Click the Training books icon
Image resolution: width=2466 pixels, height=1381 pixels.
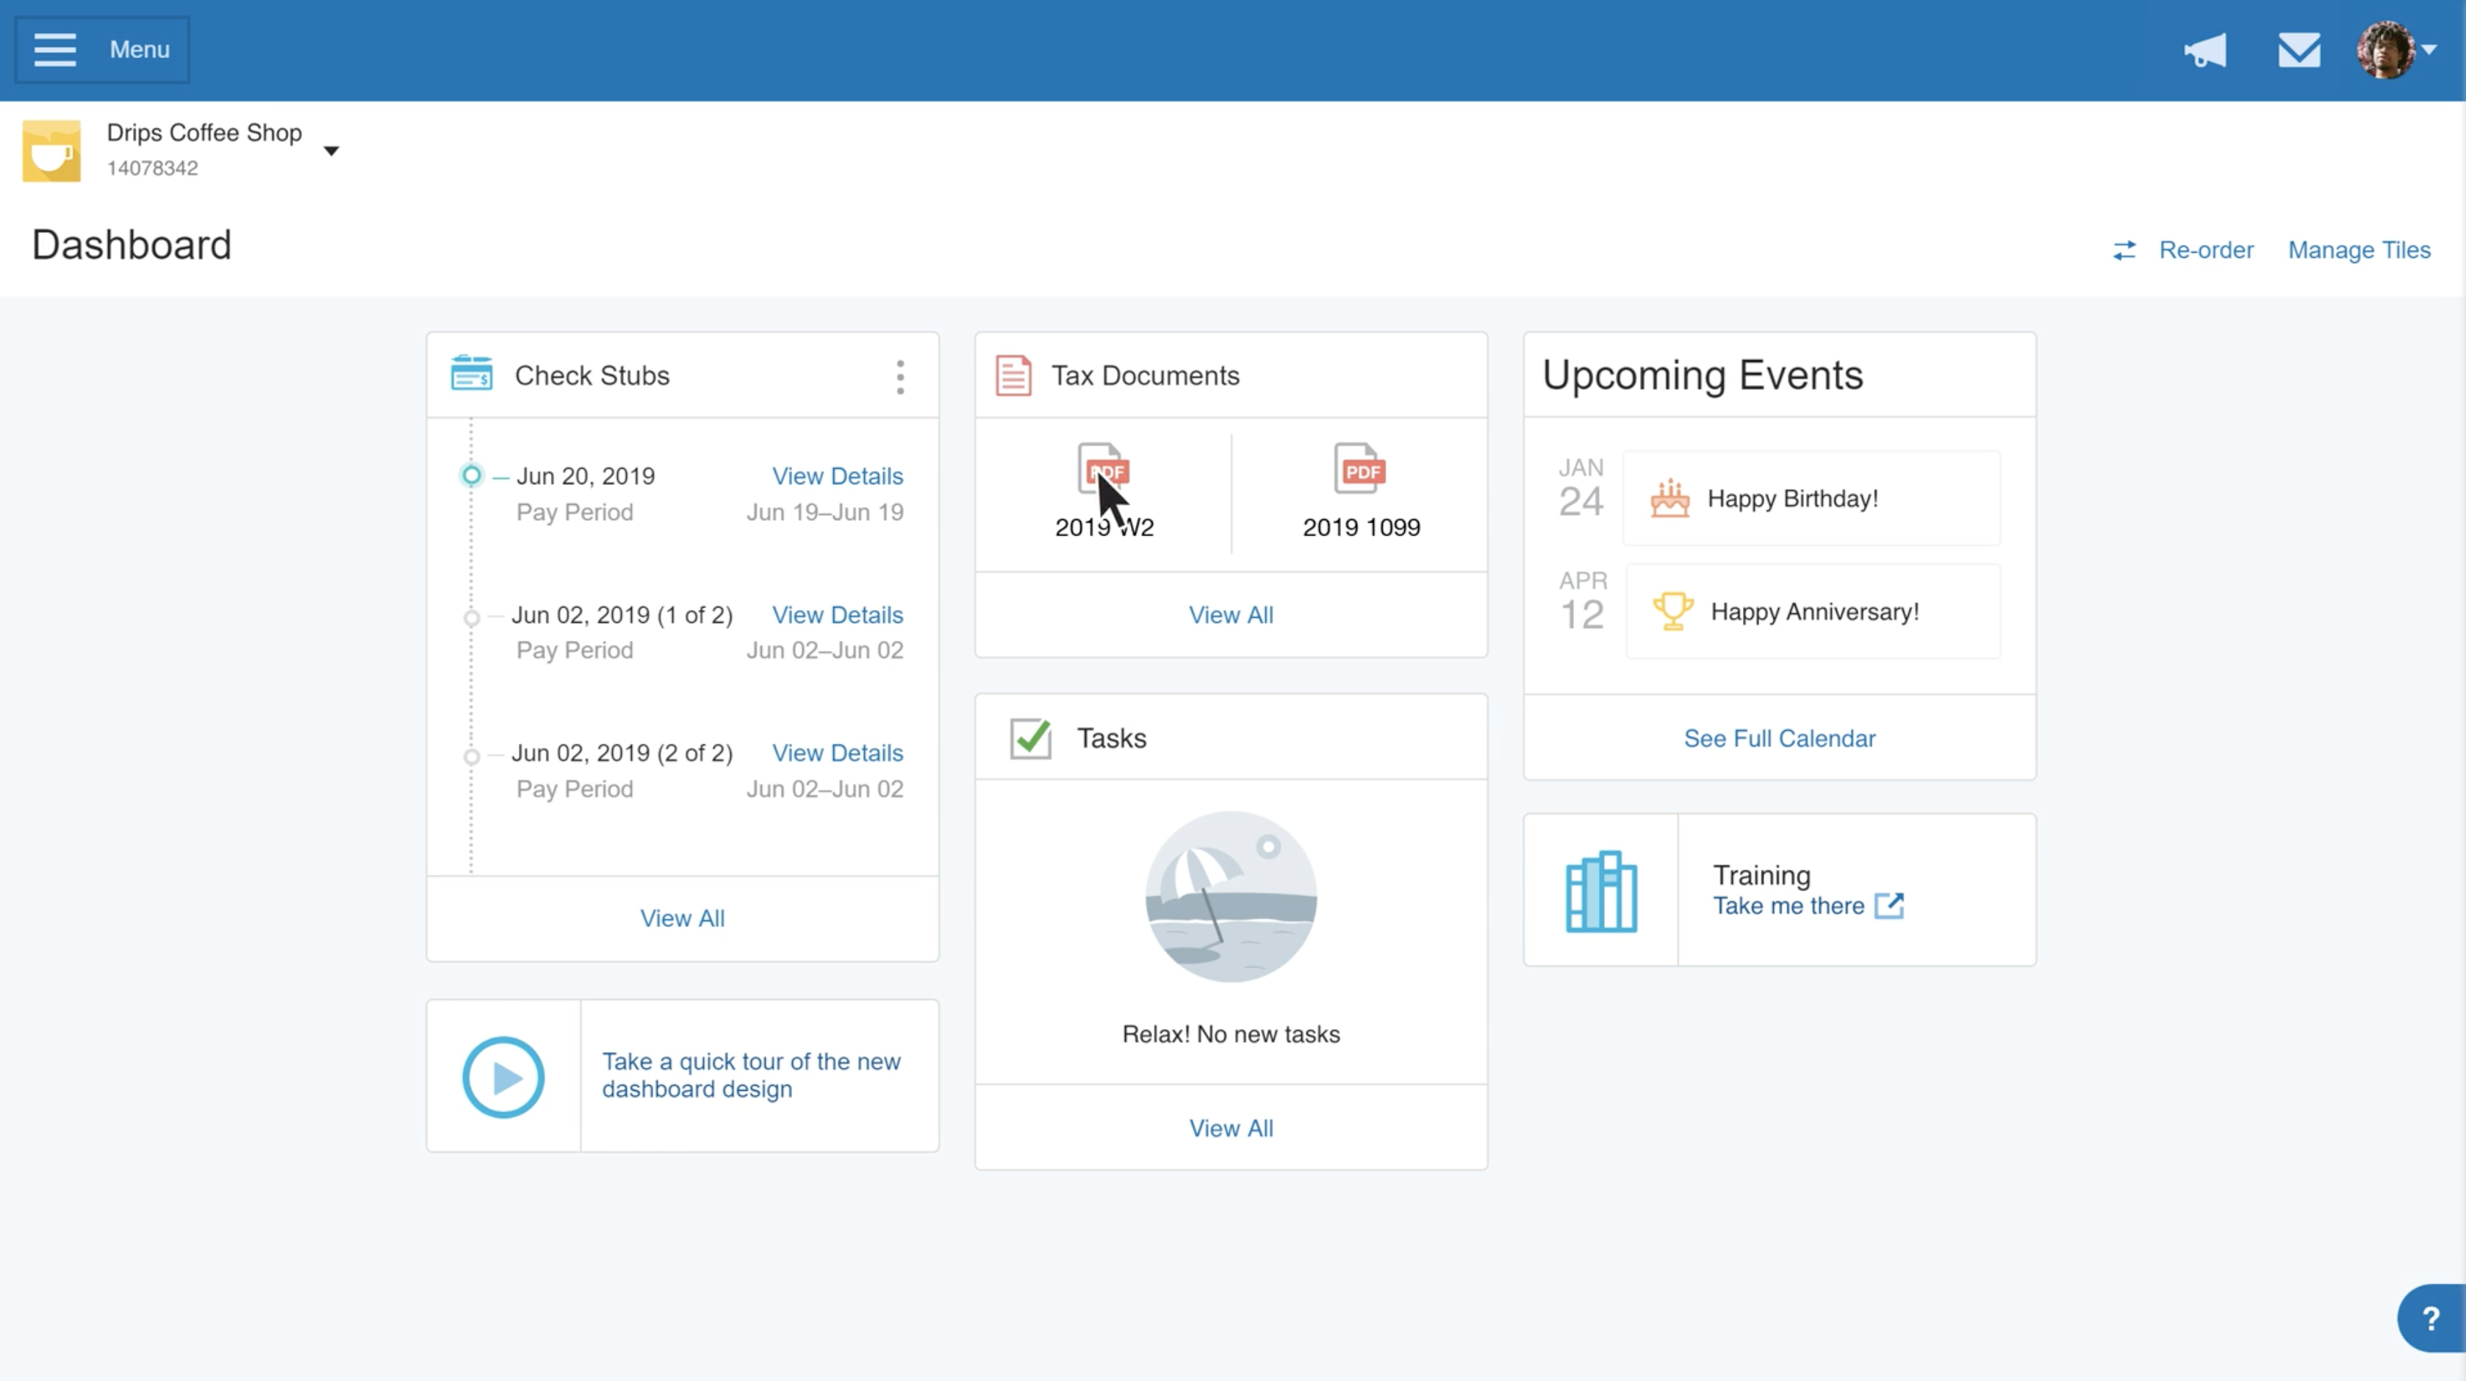click(x=1600, y=890)
